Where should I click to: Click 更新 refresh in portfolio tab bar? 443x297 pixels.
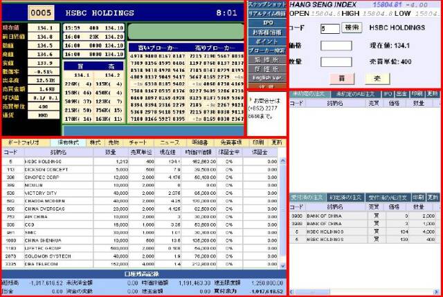[277, 142]
